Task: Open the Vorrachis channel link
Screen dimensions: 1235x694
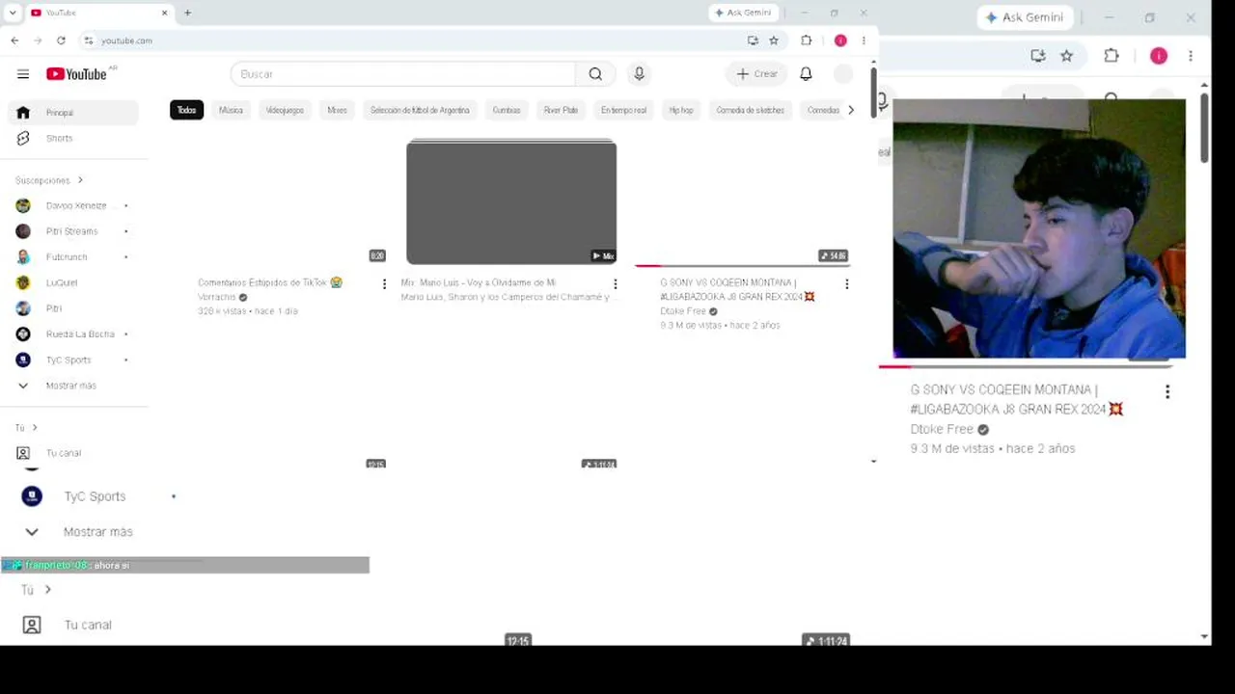Action: [217, 297]
